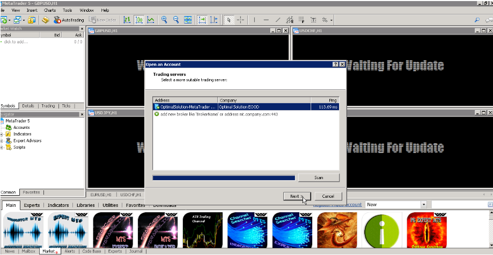Click the Next button in the dialog
Viewport: 493px width, 255px height.
[296, 196]
